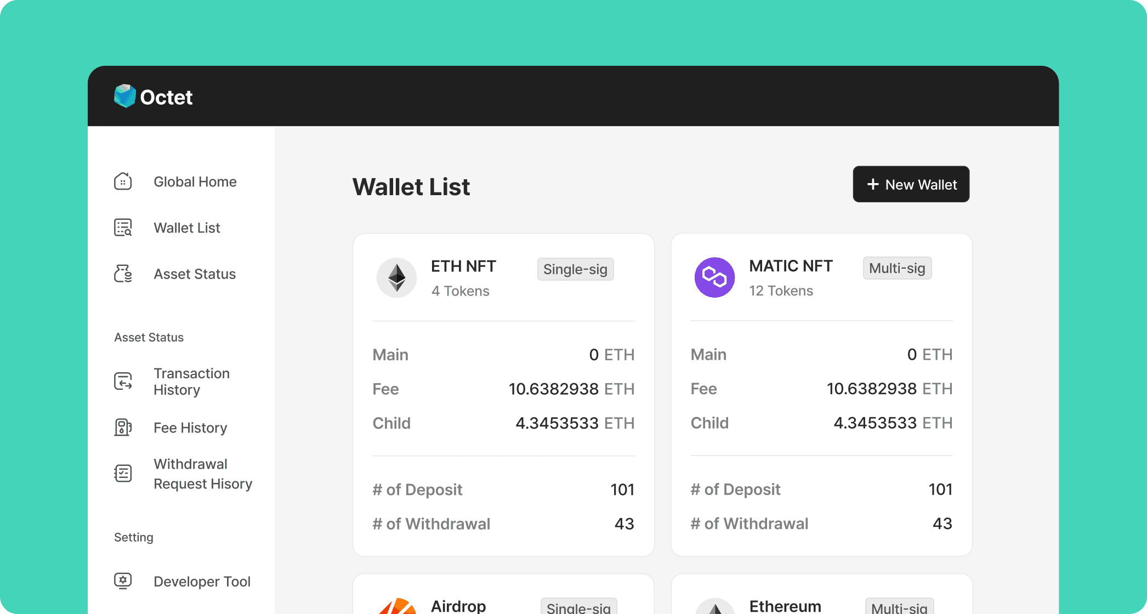The width and height of the screenshot is (1147, 614).
Task: Click the Global Home sidebar icon
Action: pos(123,181)
